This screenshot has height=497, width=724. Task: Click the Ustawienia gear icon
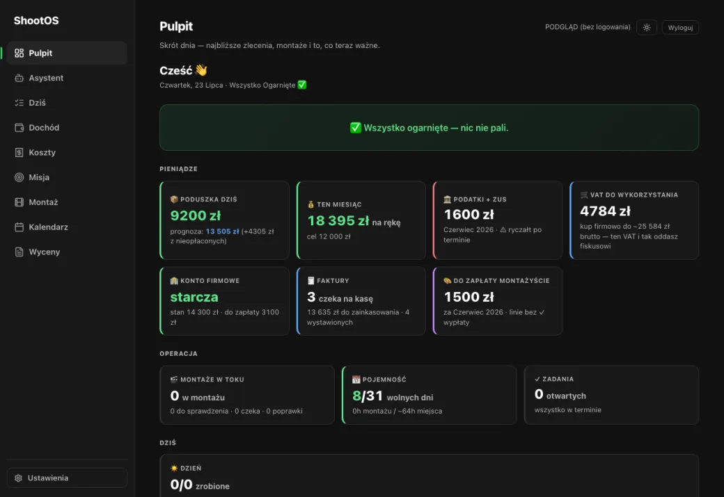[x=19, y=478]
